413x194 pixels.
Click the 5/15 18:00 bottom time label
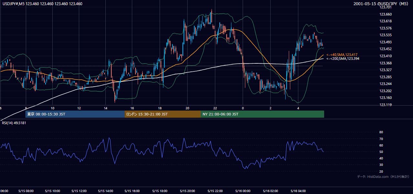point(160,191)
